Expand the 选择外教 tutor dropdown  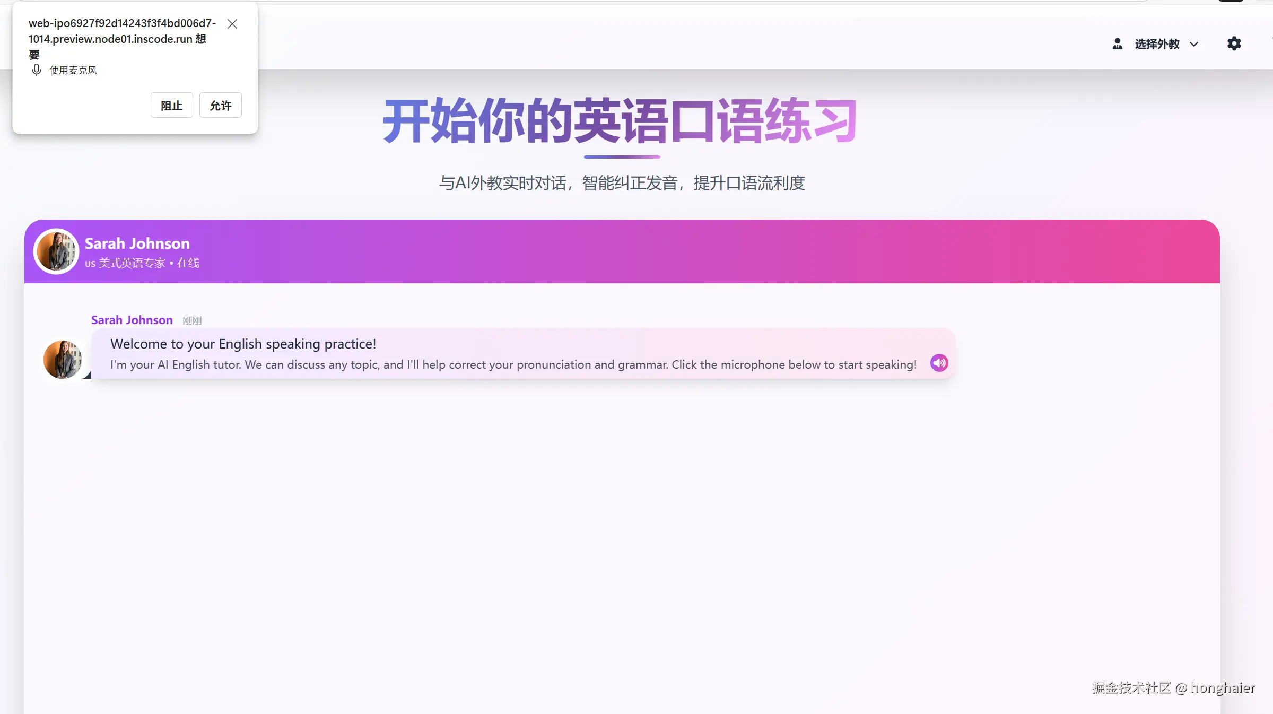1157,44
